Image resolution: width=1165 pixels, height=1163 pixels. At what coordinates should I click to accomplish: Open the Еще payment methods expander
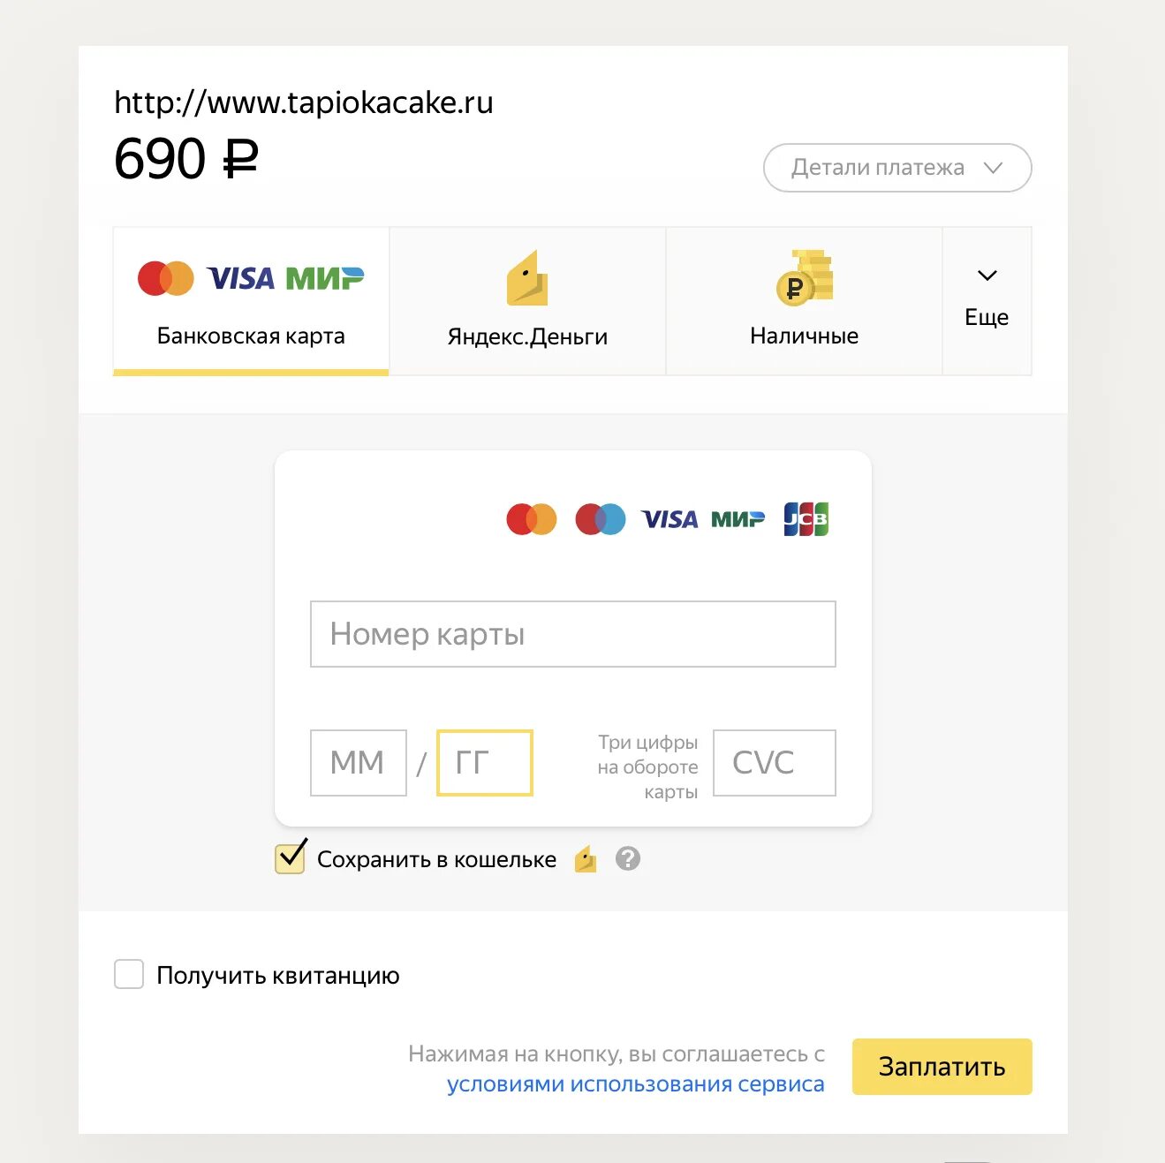[x=987, y=300]
